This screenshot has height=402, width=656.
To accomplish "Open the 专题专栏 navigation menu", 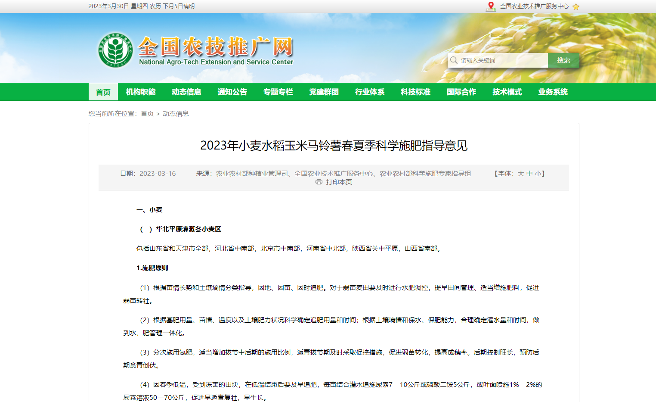I will 278,92.
